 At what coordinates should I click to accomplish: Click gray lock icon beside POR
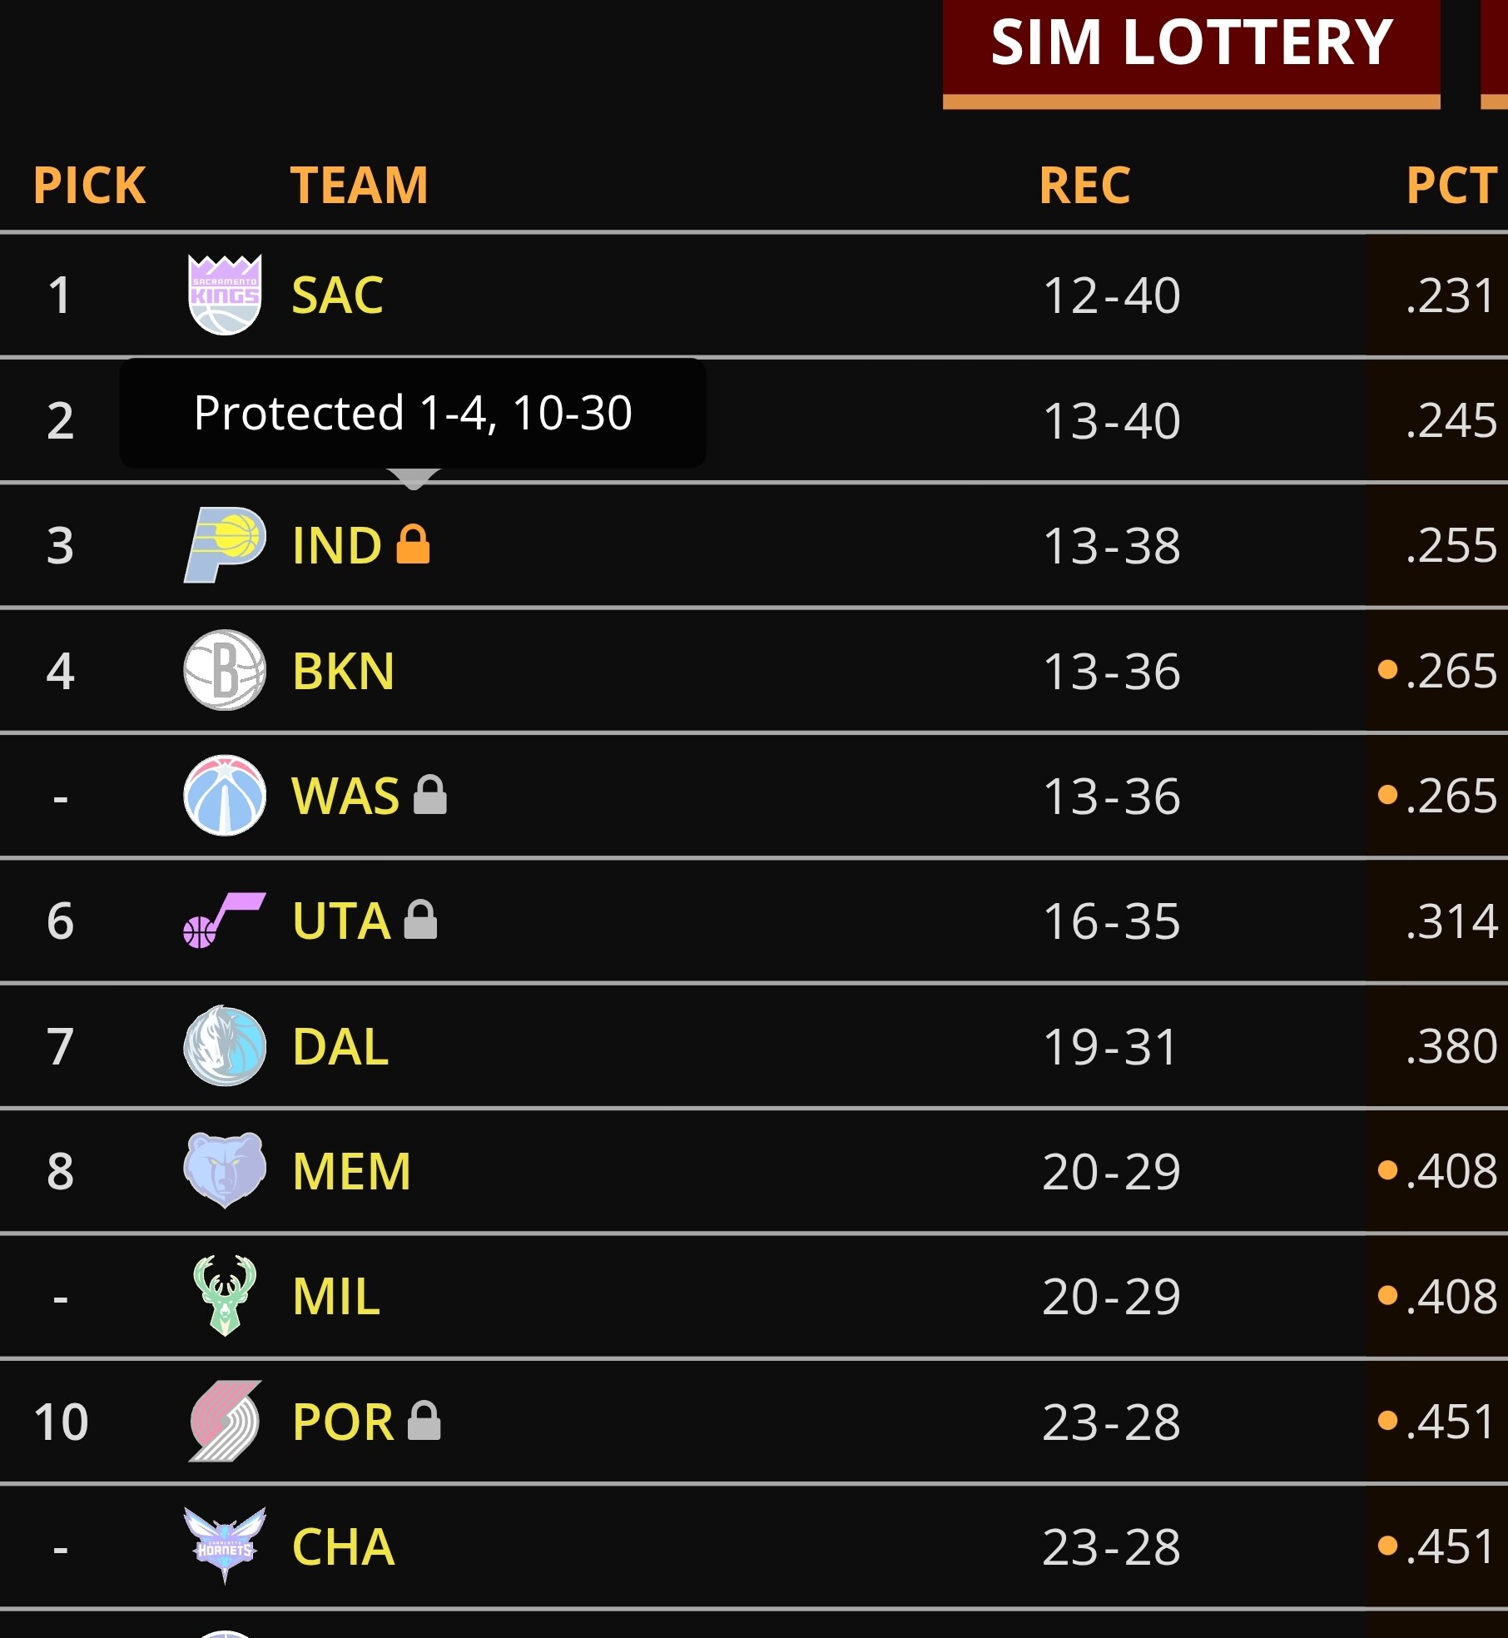click(424, 1420)
